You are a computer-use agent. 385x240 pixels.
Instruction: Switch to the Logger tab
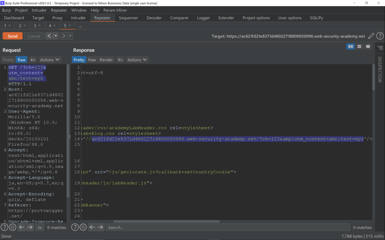203,18
